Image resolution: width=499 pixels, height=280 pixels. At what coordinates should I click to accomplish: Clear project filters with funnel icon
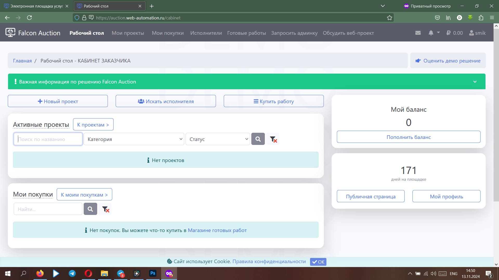273,139
